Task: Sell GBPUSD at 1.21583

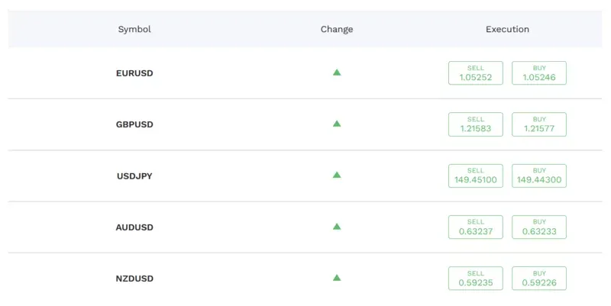Action: point(475,124)
